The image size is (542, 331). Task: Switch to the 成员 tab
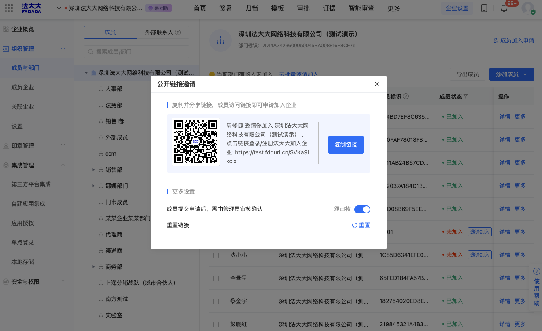(x=110, y=32)
